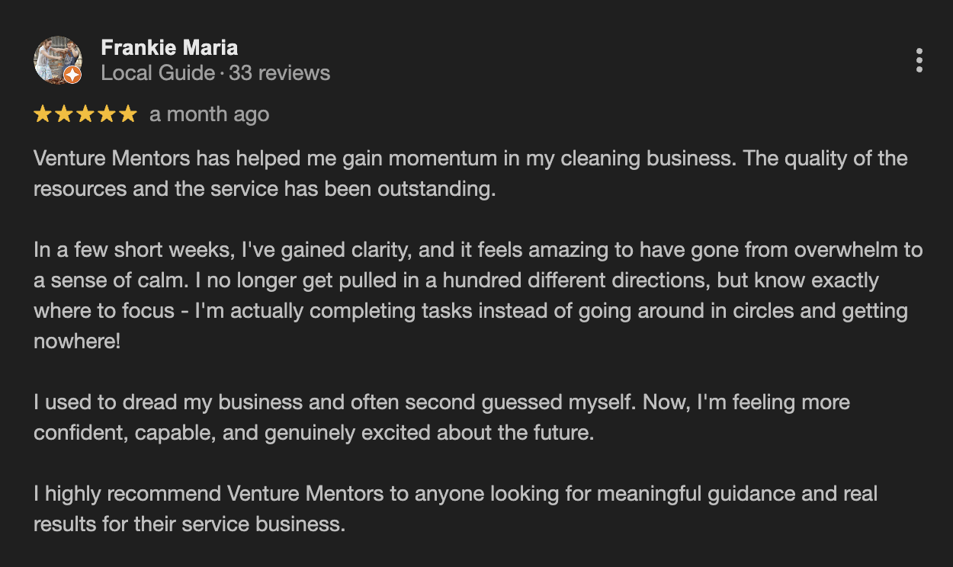Click the second star of the rating
Screen dimensions: 953x567
coord(64,114)
